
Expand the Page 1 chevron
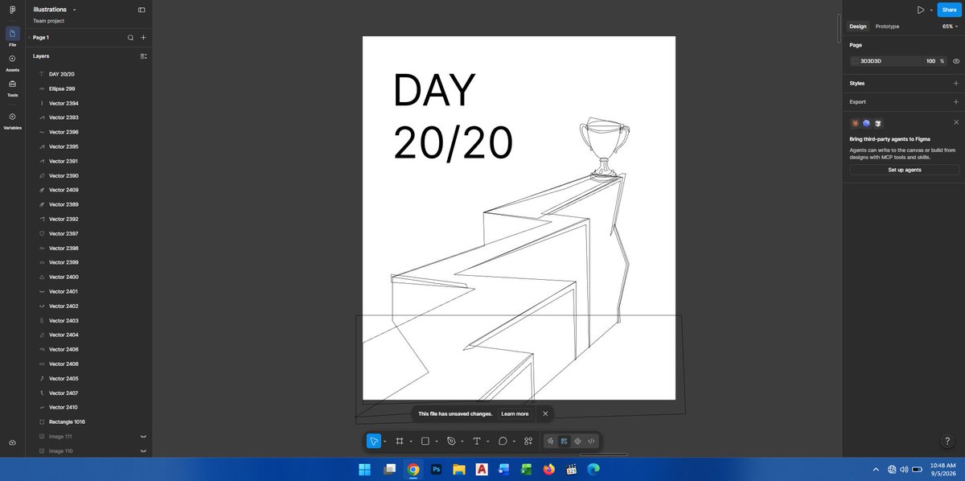[29, 37]
